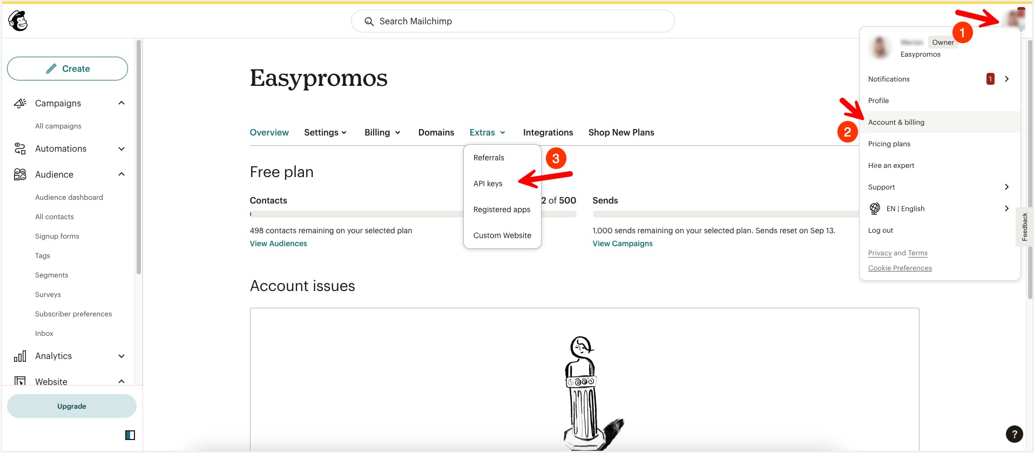The width and height of the screenshot is (1034, 453).
Task: Open the Shop New Plans tab
Action: click(x=621, y=133)
